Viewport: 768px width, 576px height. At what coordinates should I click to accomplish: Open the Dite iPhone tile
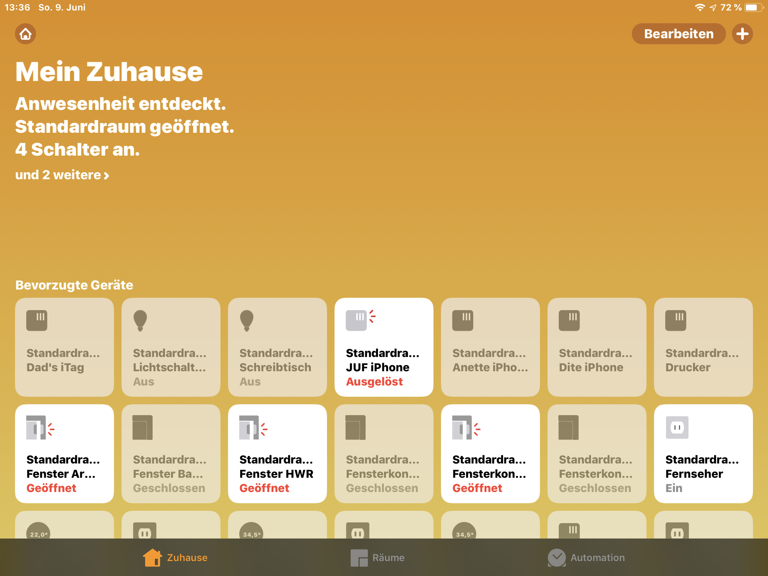pyautogui.click(x=597, y=347)
